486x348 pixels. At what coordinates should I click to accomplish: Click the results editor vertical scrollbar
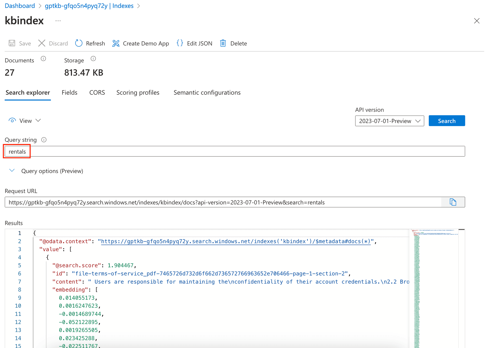click(462, 288)
